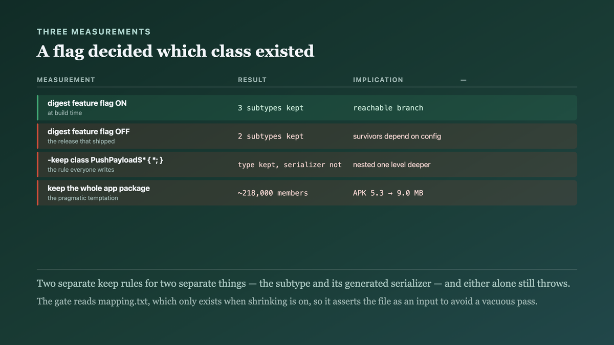
Task: Click the MEASUREMENT column header
Action: (x=66, y=80)
